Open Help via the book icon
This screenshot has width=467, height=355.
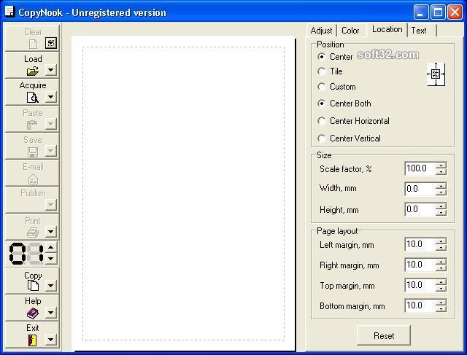(x=33, y=313)
